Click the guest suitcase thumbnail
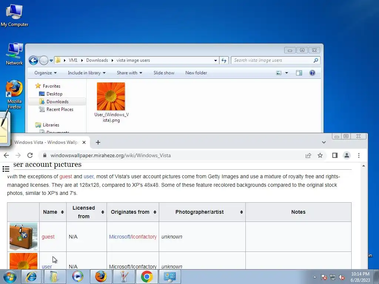379x284 pixels. click(x=23, y=236)
